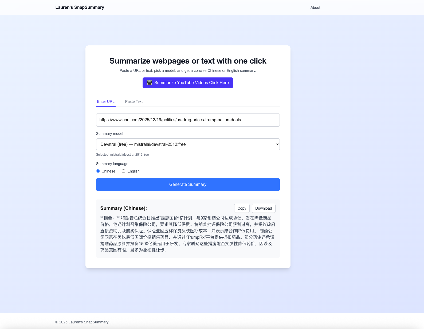This screenshot has height=329, width=424.
Task: Click the "Summary (Chinese):" heading
Action: pos(123,208)
